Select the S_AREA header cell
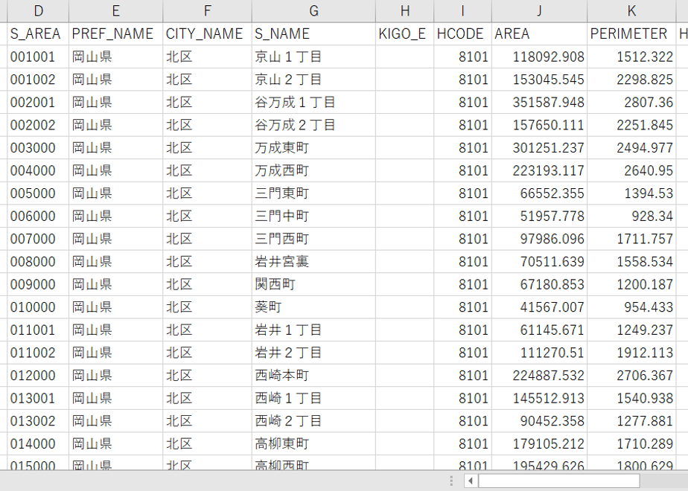 pyautogui.click(x=38, y=33)
